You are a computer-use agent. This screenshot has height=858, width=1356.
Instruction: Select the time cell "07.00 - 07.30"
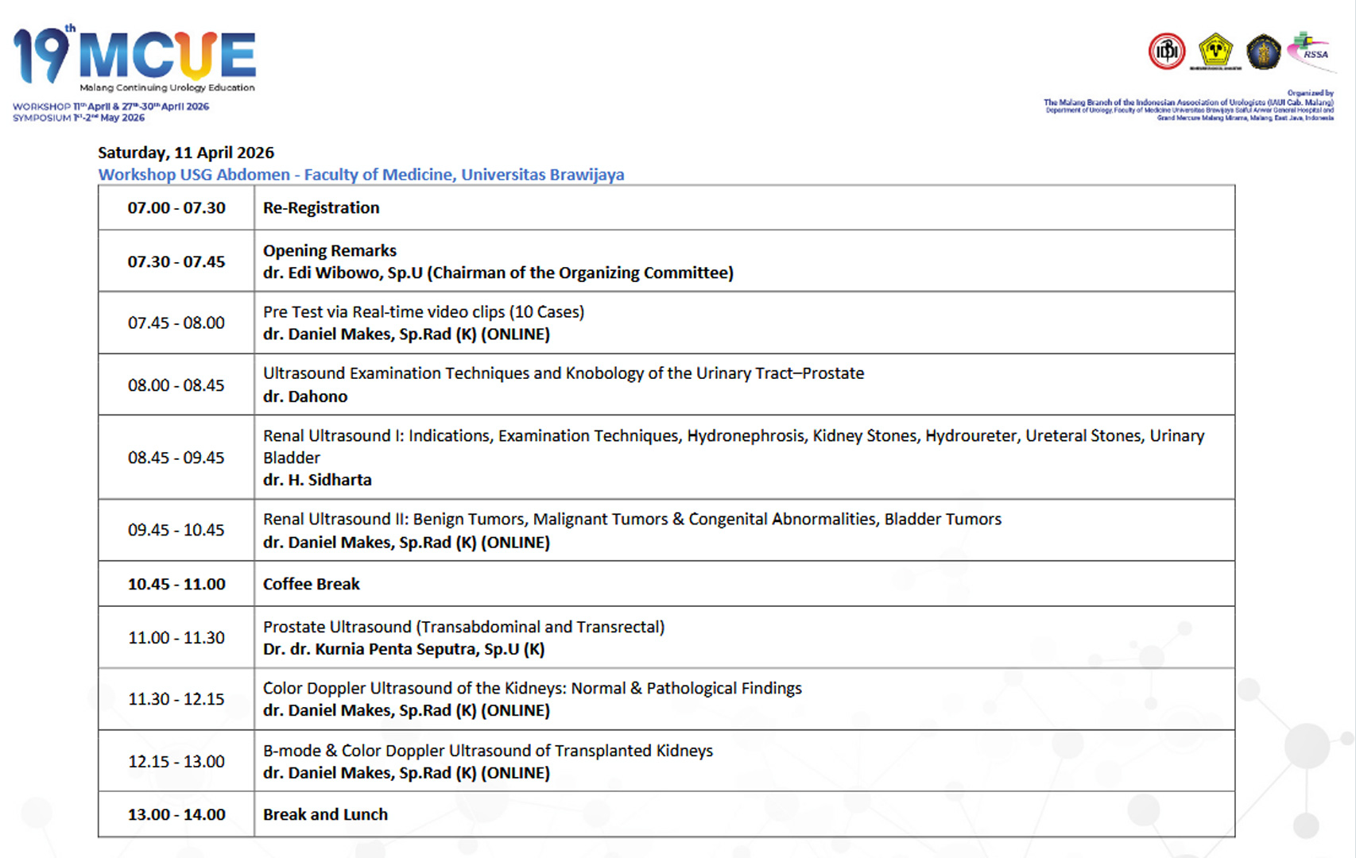pyautogui.click(x=176, y=208)
